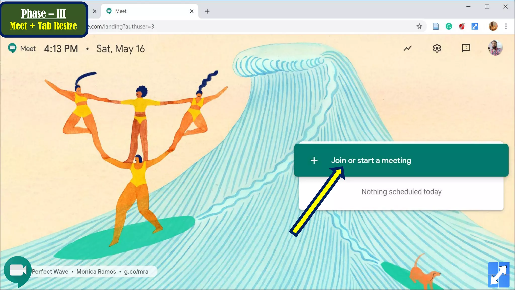Open the call quality trend icon
Screen dimensions: 515x290
pyautogui.click(x=408, y=48)
